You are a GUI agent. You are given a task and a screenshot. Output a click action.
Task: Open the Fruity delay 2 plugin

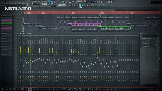click(145, 46)
